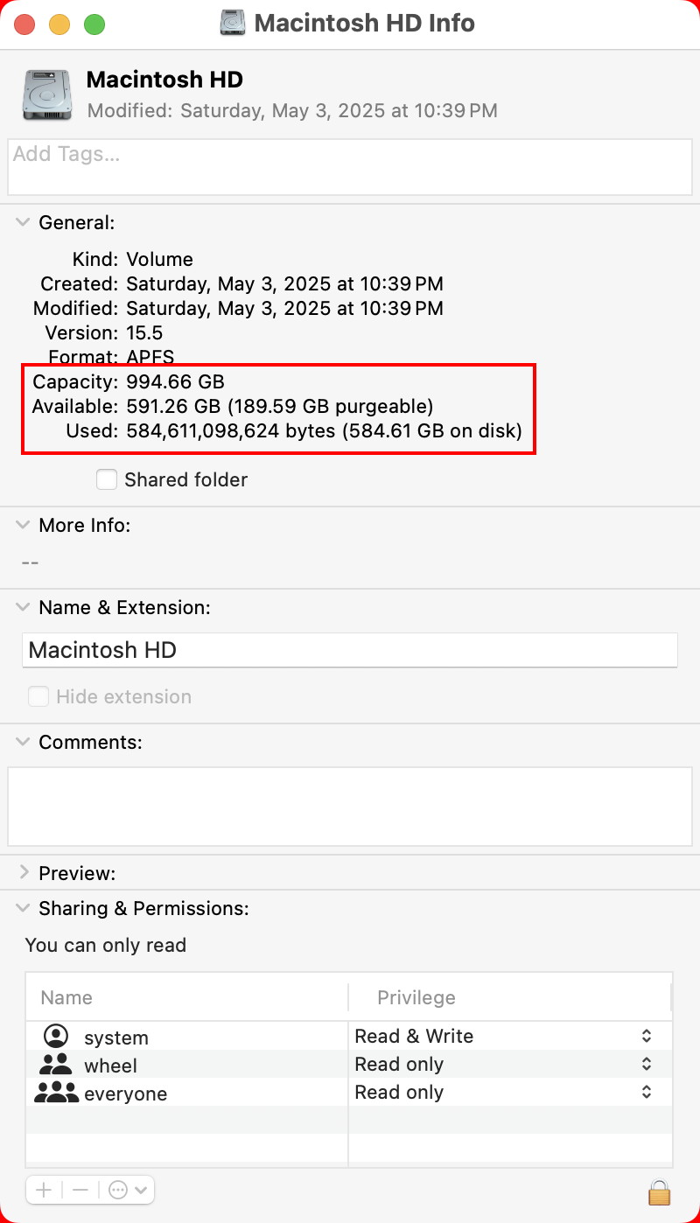Collapse the General section
This screenshot has height=1223, width=700.
pos(23,222)
